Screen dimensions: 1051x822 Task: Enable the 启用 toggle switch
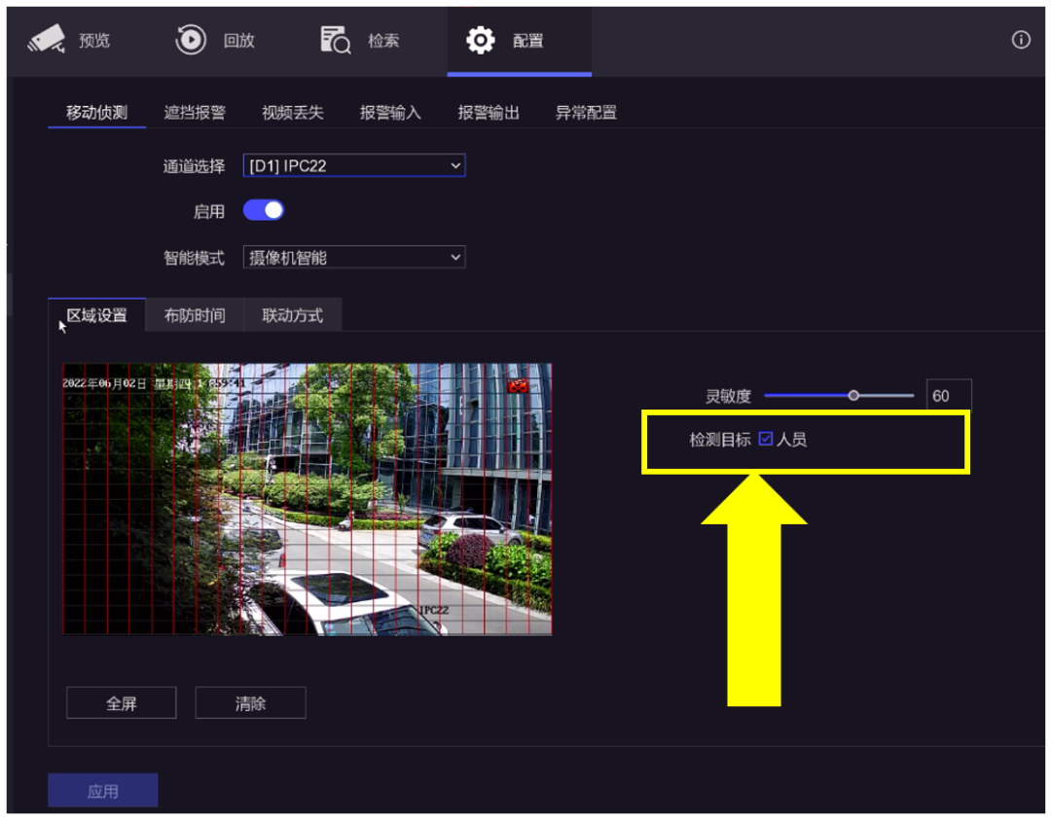[x=263, y=210]
